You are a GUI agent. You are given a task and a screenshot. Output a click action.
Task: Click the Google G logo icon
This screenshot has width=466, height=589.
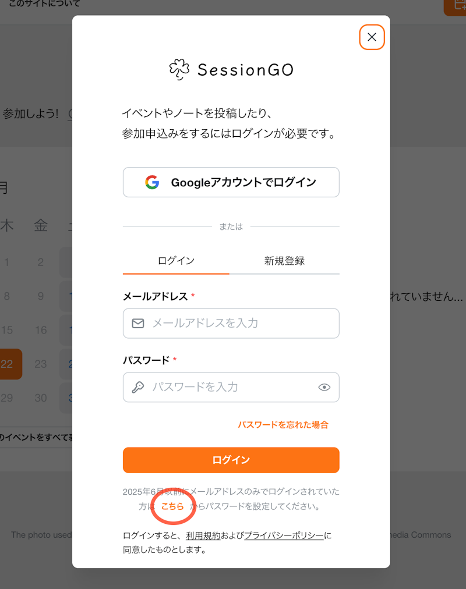click(152, 182)
